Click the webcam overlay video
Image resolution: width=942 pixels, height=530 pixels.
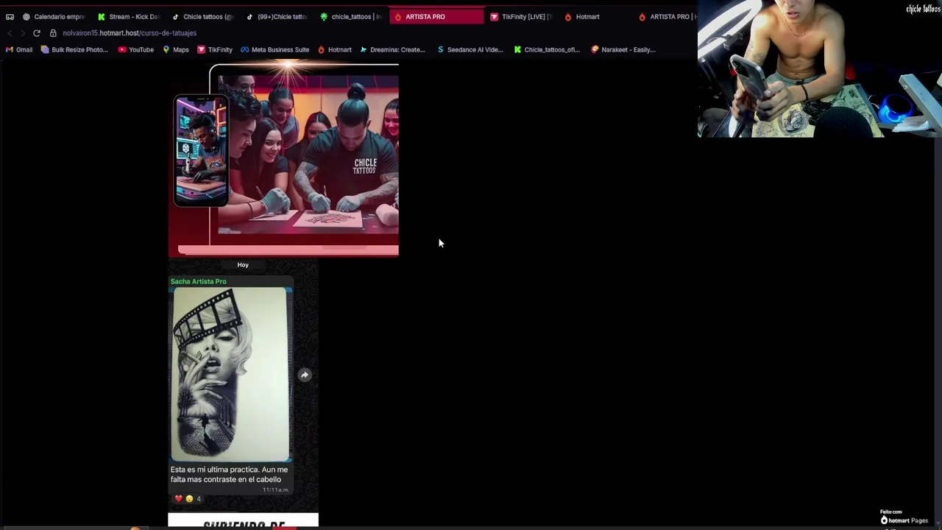(x=820, y=68)
